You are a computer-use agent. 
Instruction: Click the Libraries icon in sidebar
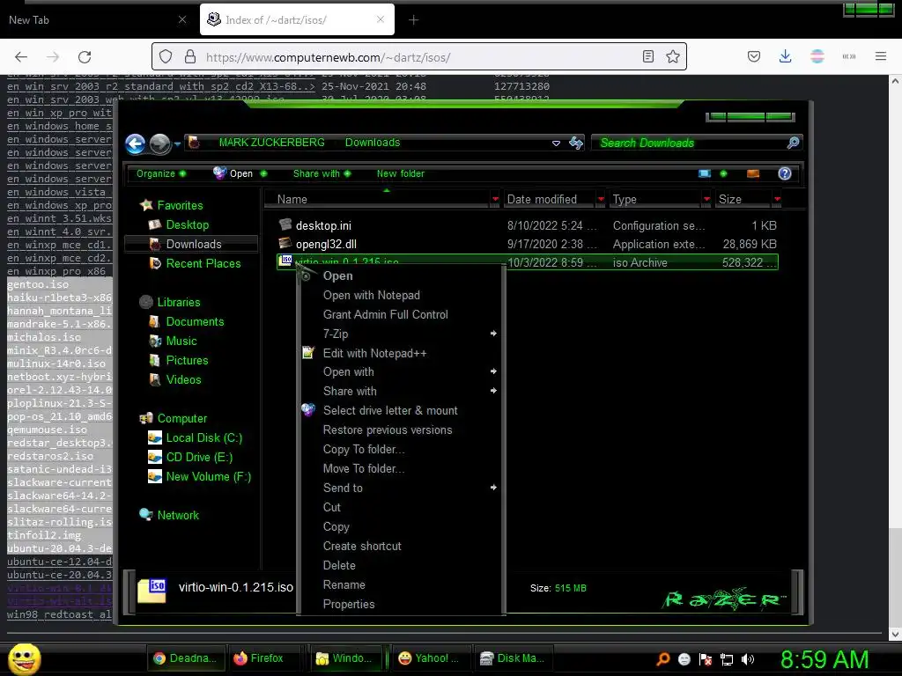(x=147, y=302)
